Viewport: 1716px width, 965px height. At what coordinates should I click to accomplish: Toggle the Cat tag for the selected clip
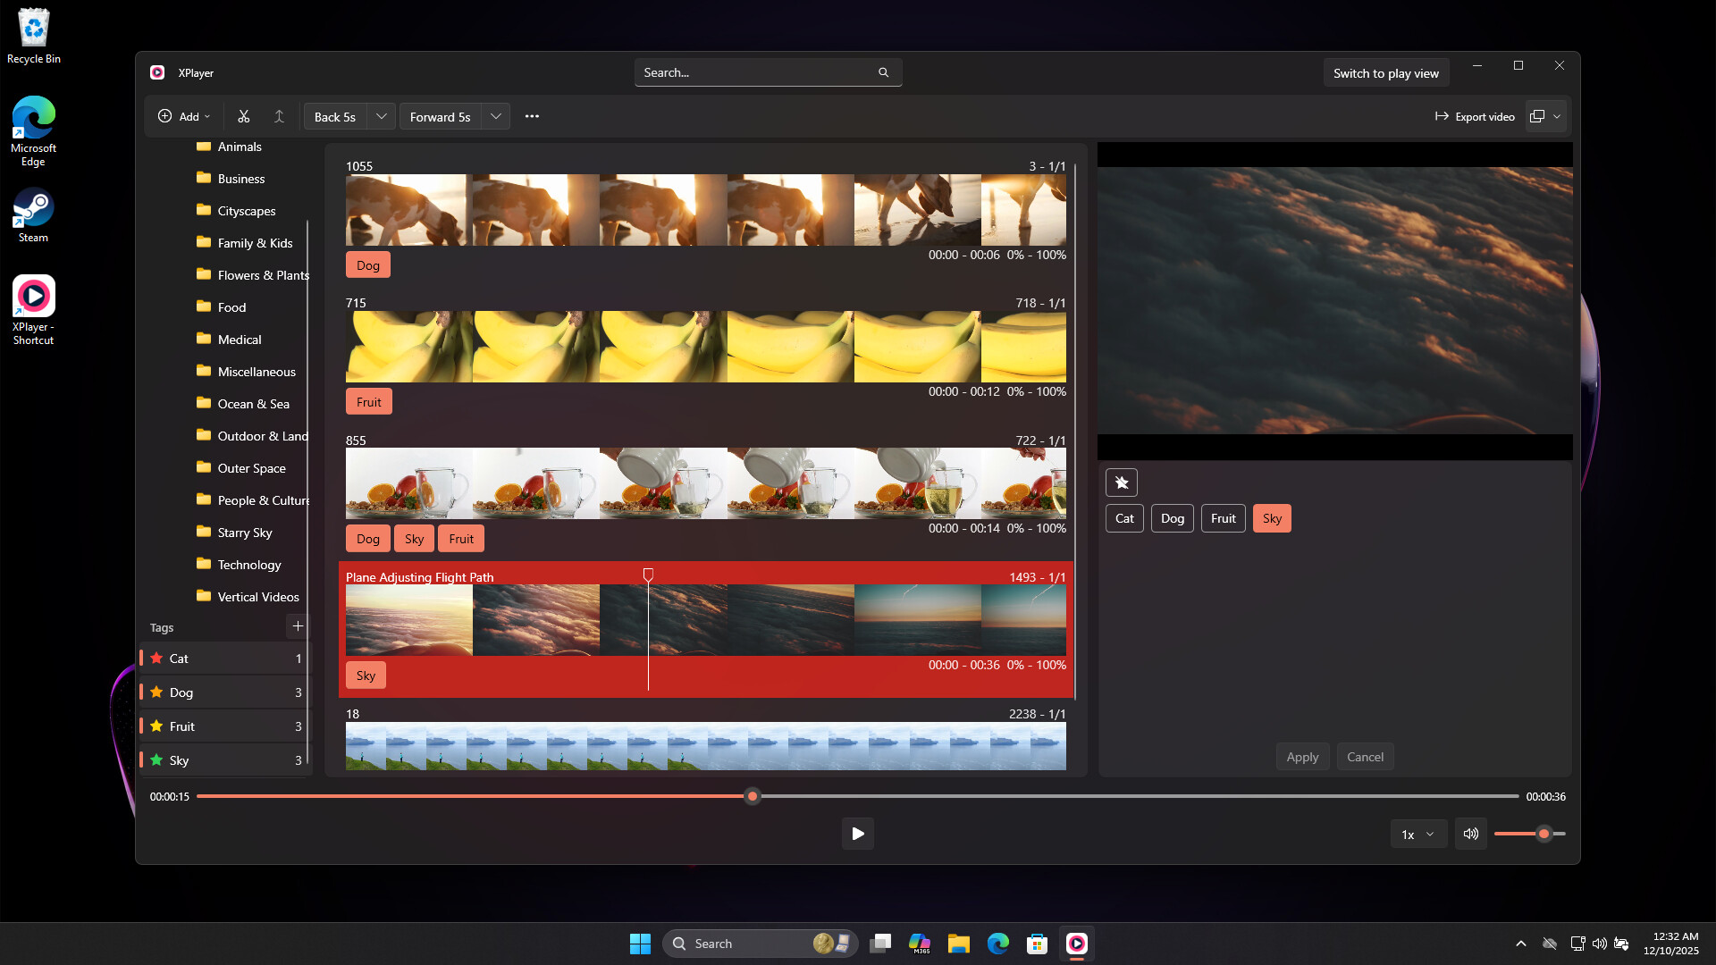click(x=1123, y=518)
